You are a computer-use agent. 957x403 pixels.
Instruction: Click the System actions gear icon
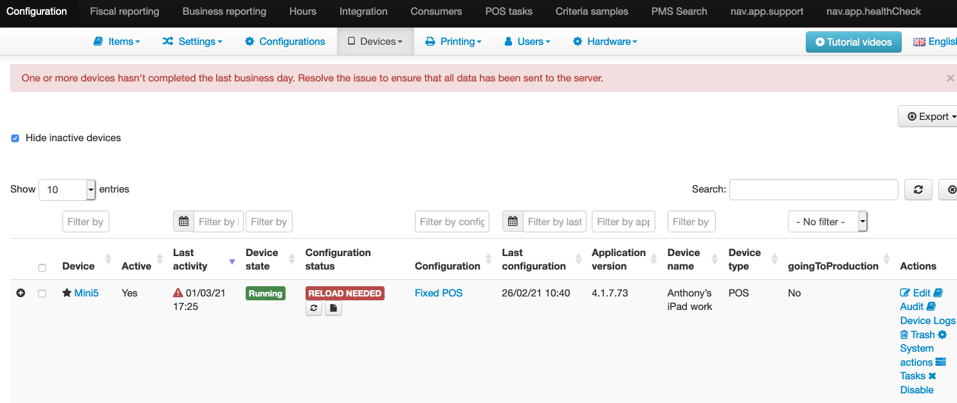point(942,334)
